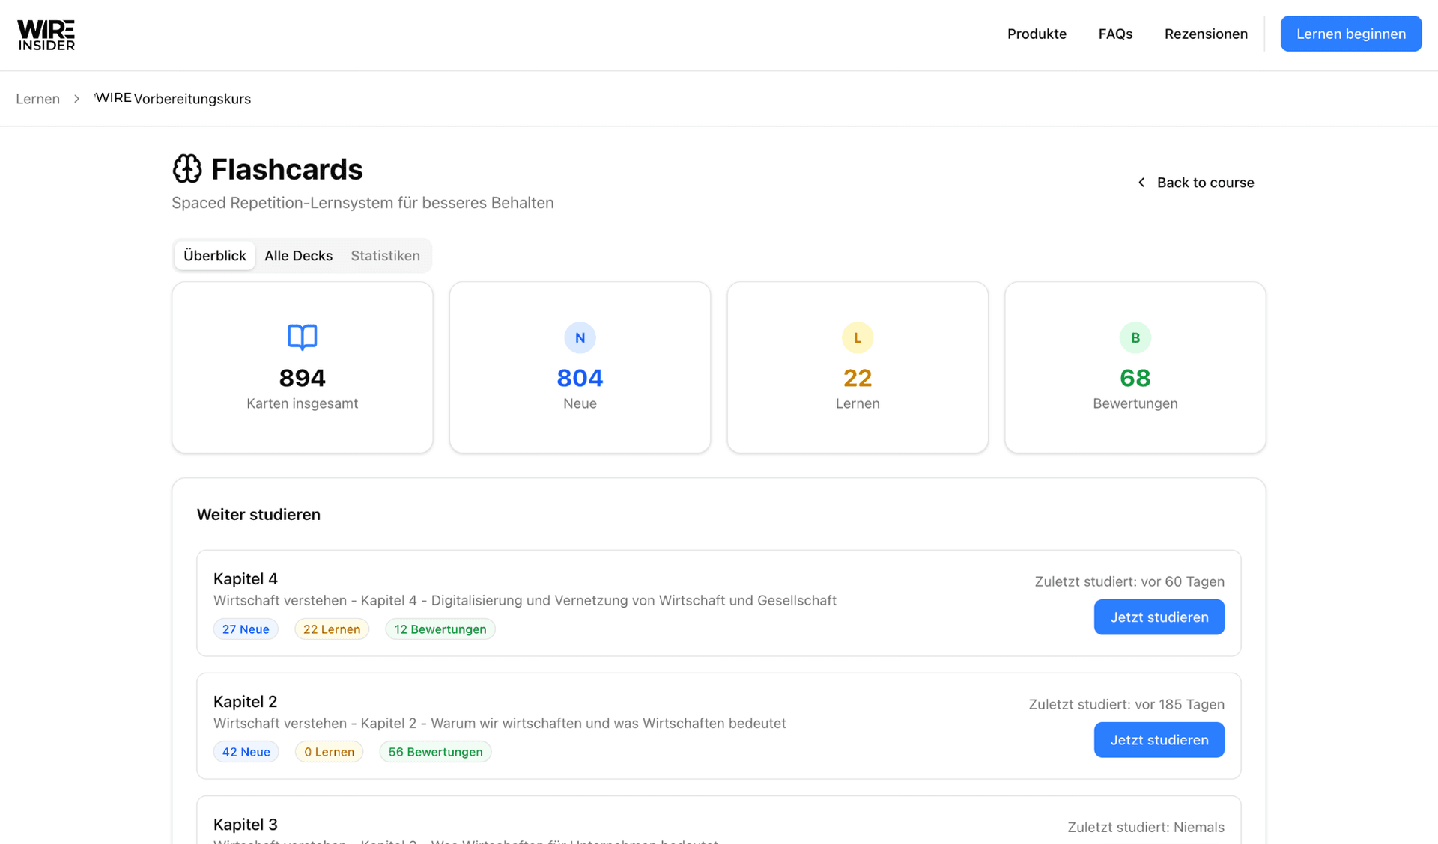Click the Weiter studieren heading
Viewport: 1438px width, 844px height.
[x=258, y=515]
